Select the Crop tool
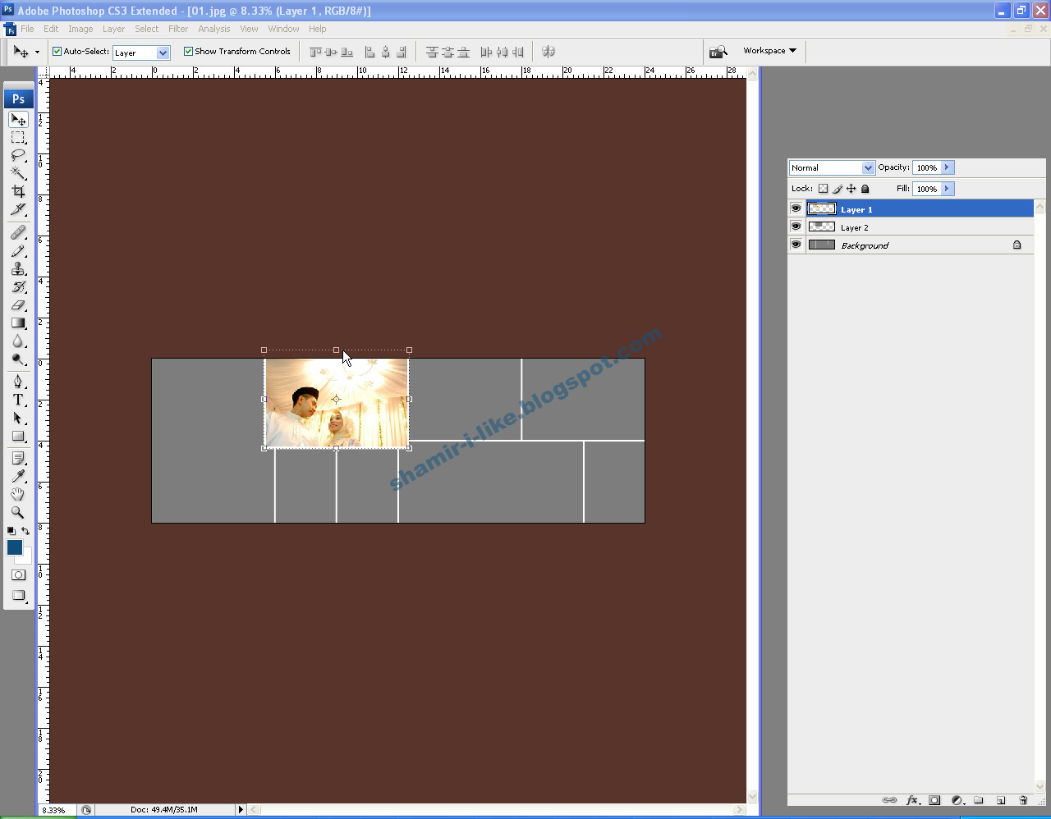 click(18, 191)
